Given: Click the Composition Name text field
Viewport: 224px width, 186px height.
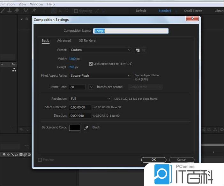Looking at the screenshot, I should 131,31.
